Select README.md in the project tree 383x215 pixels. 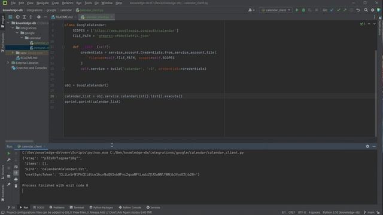27,58
